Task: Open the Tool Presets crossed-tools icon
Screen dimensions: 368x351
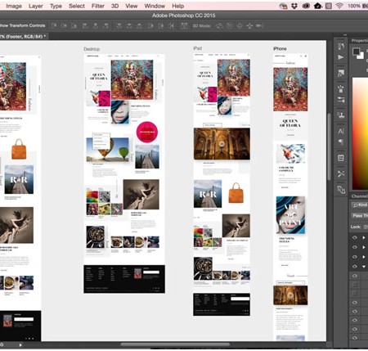Action: pyautogui.click(x=341, y=173)
